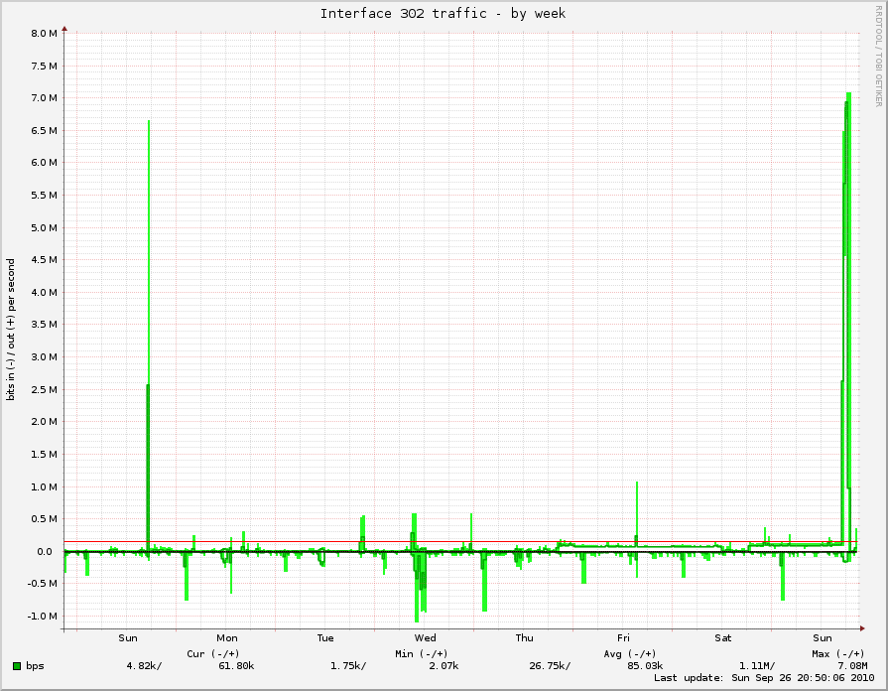
Task: Click the '1.0 M' y-axis label
Action: coord(45,486)
